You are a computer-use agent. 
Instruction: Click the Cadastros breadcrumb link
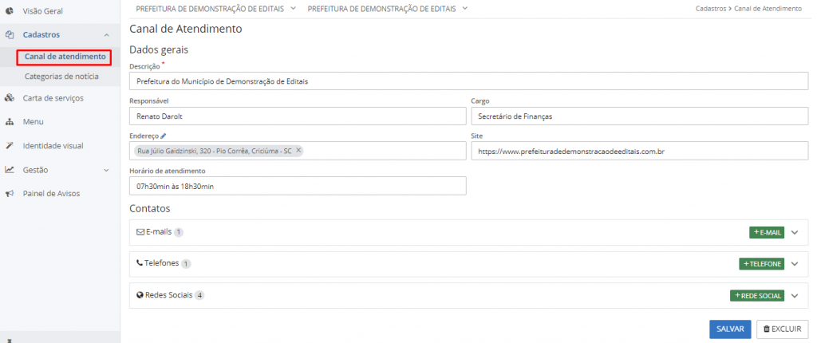pos(711,9)
